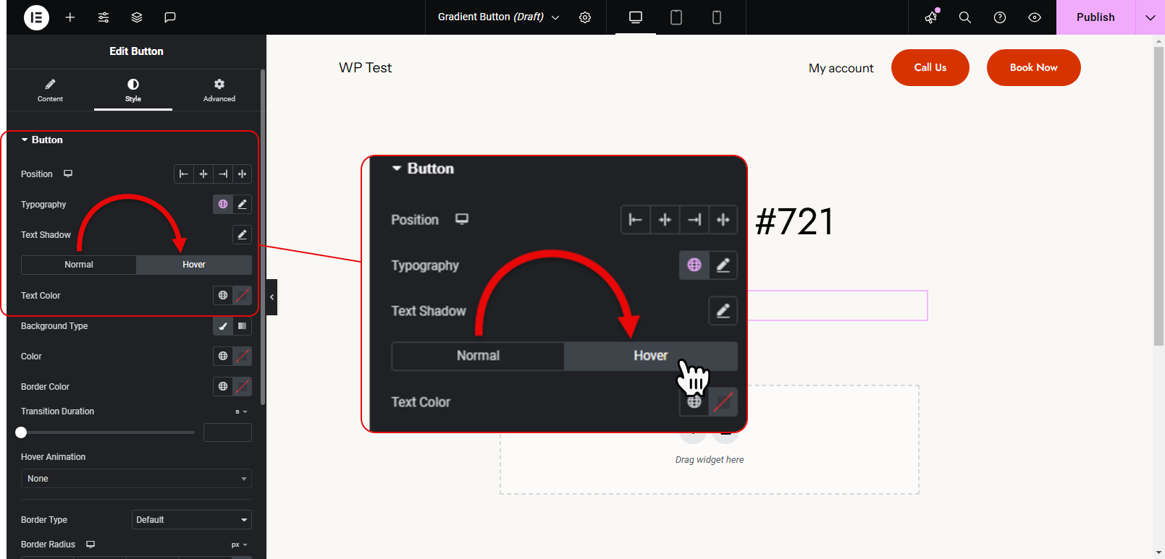Click the Drag widget here area

click(x=710, y=460)
